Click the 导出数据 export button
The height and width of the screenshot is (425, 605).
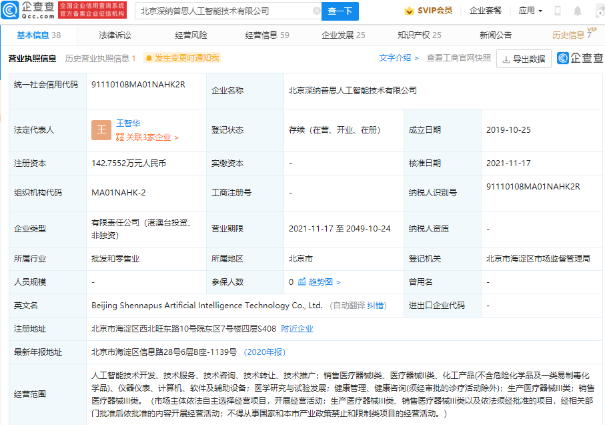tap(524, 59)
